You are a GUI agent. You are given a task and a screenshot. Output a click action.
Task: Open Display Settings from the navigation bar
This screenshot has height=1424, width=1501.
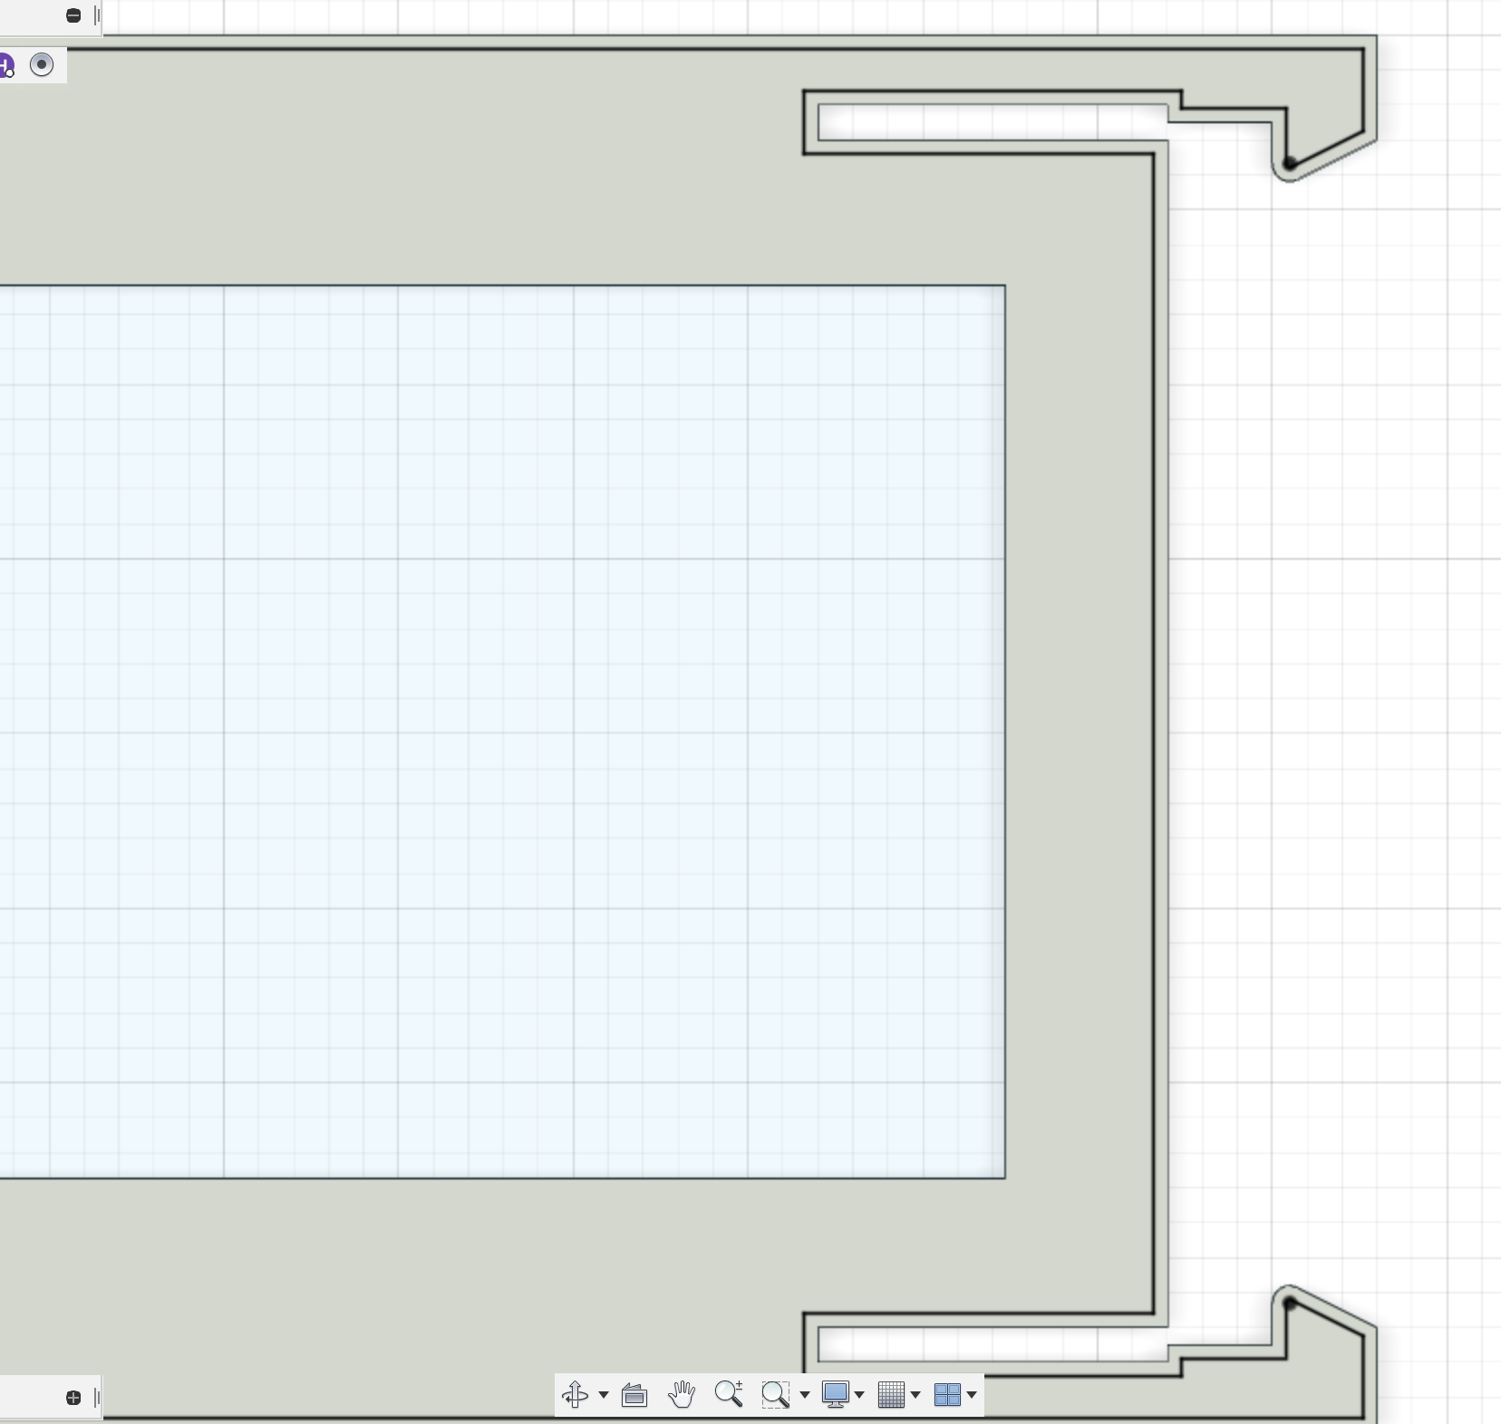(837, 1395)
